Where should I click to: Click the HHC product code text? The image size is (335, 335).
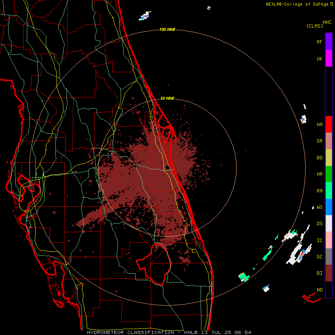(327, 22)
